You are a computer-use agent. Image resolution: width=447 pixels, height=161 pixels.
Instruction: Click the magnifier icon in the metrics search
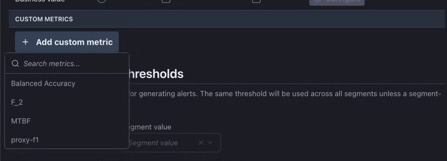click(15, 64)
